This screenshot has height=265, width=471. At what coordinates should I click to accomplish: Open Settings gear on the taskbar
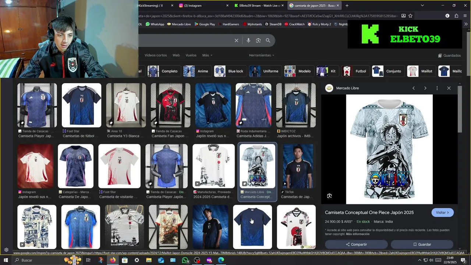coord(137,260)
